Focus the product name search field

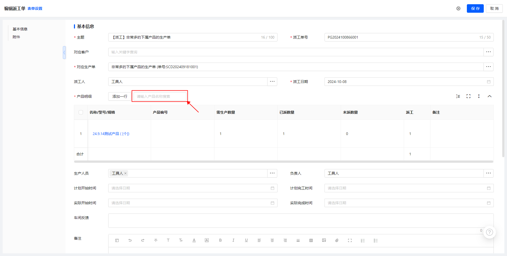click(160, 96)
